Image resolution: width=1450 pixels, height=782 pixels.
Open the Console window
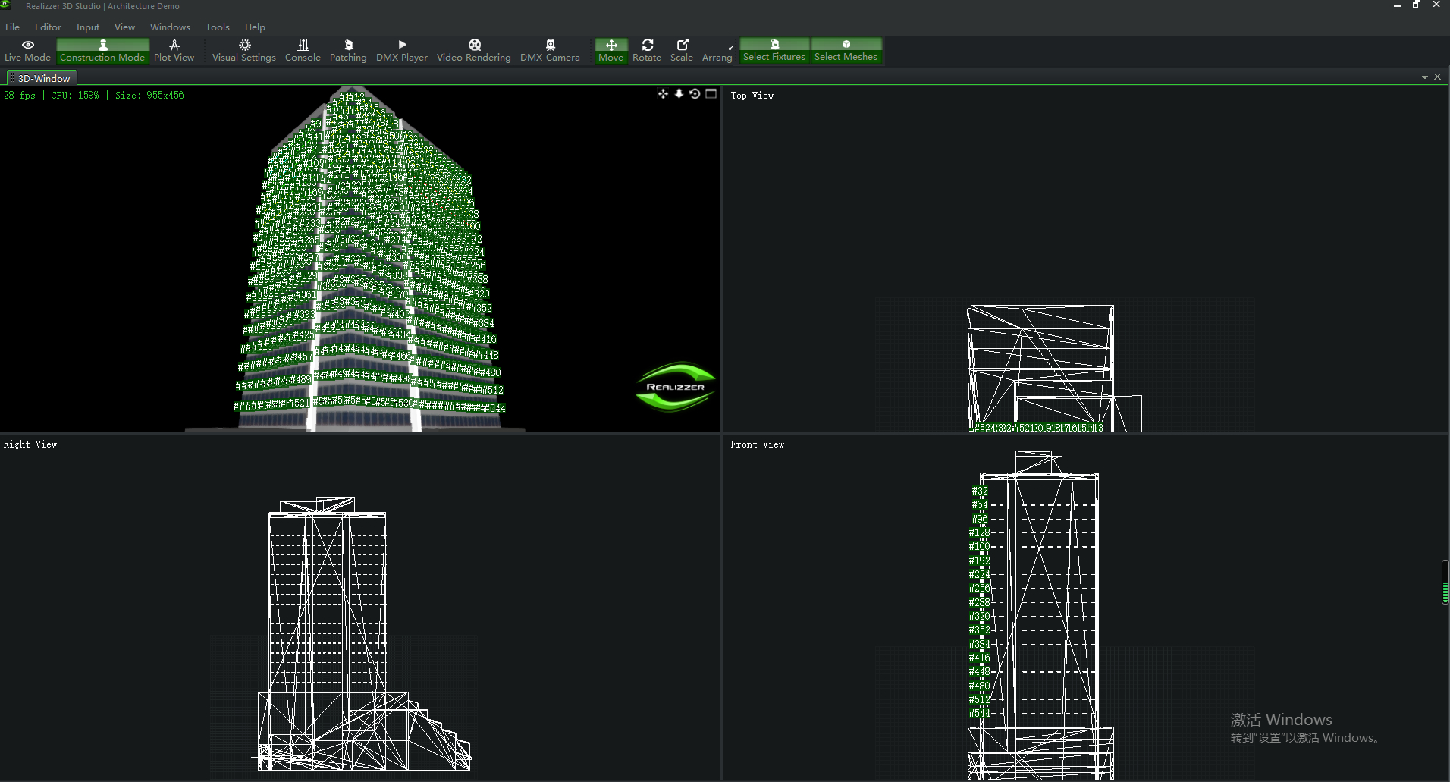[303, 51]
